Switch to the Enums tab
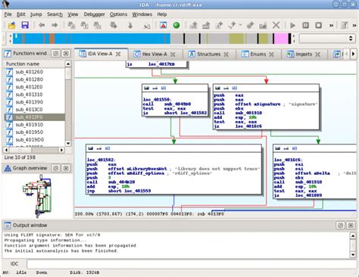This screenshot has width=359, height=277. coord(258,54)
